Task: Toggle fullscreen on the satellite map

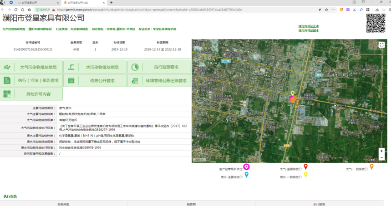Action: pos(381,45)
